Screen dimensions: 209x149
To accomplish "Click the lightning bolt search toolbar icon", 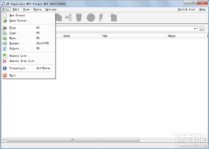I will click(x=100, y=18).
